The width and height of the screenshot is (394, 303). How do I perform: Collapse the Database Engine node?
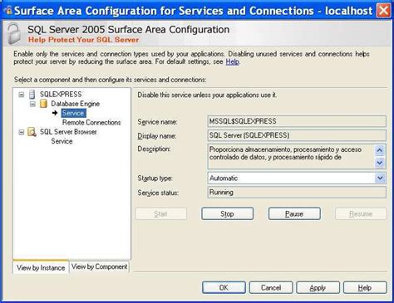(x=32, y=104)
